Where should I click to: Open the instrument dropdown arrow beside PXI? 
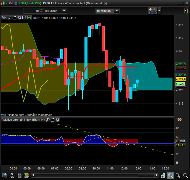[7, 3]
